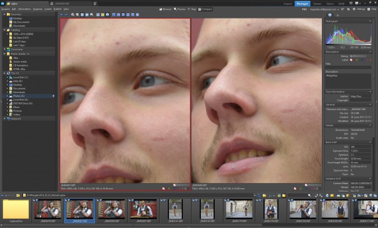The image size is (378, 228).
Task: Open the Create menu
Action: click(48, 9)
